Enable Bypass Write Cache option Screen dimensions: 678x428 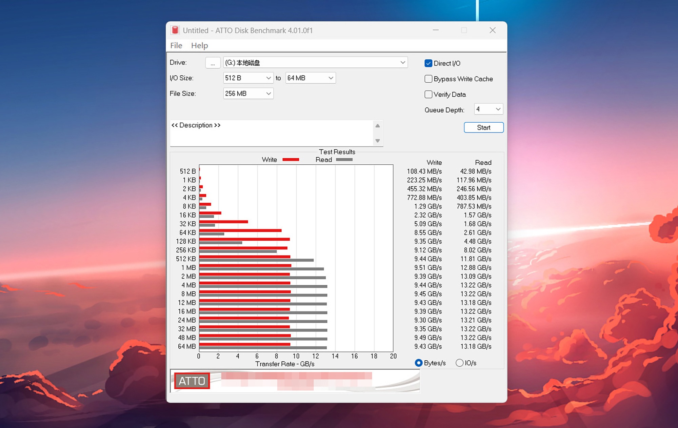pos(428,79)
